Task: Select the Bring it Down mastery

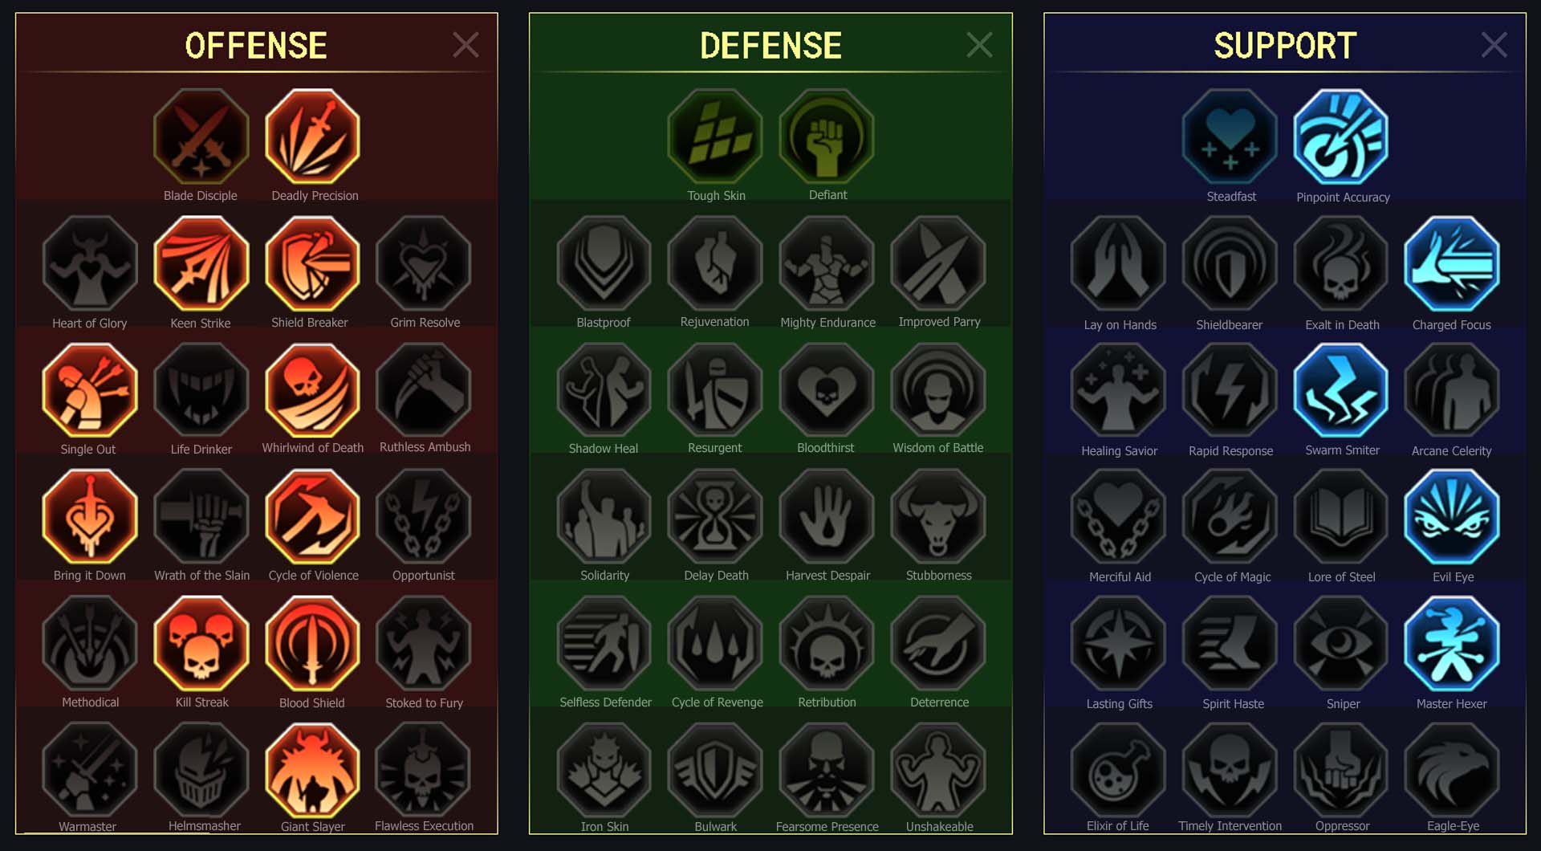Action: [x=90, y=517]
